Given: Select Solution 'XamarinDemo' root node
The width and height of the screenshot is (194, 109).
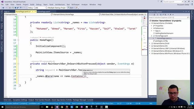Looking at the screenshot, I should tap(165, 21).
